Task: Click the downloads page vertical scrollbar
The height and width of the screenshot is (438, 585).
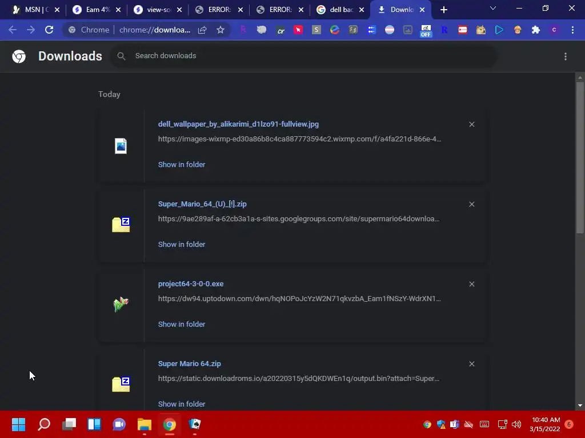Action: pyautogui.click(x=580, y=159)
